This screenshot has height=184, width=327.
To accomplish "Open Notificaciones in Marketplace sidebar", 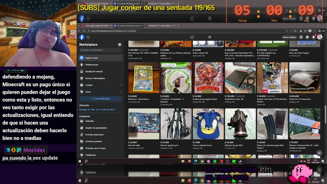I will [x=101, y=65].
